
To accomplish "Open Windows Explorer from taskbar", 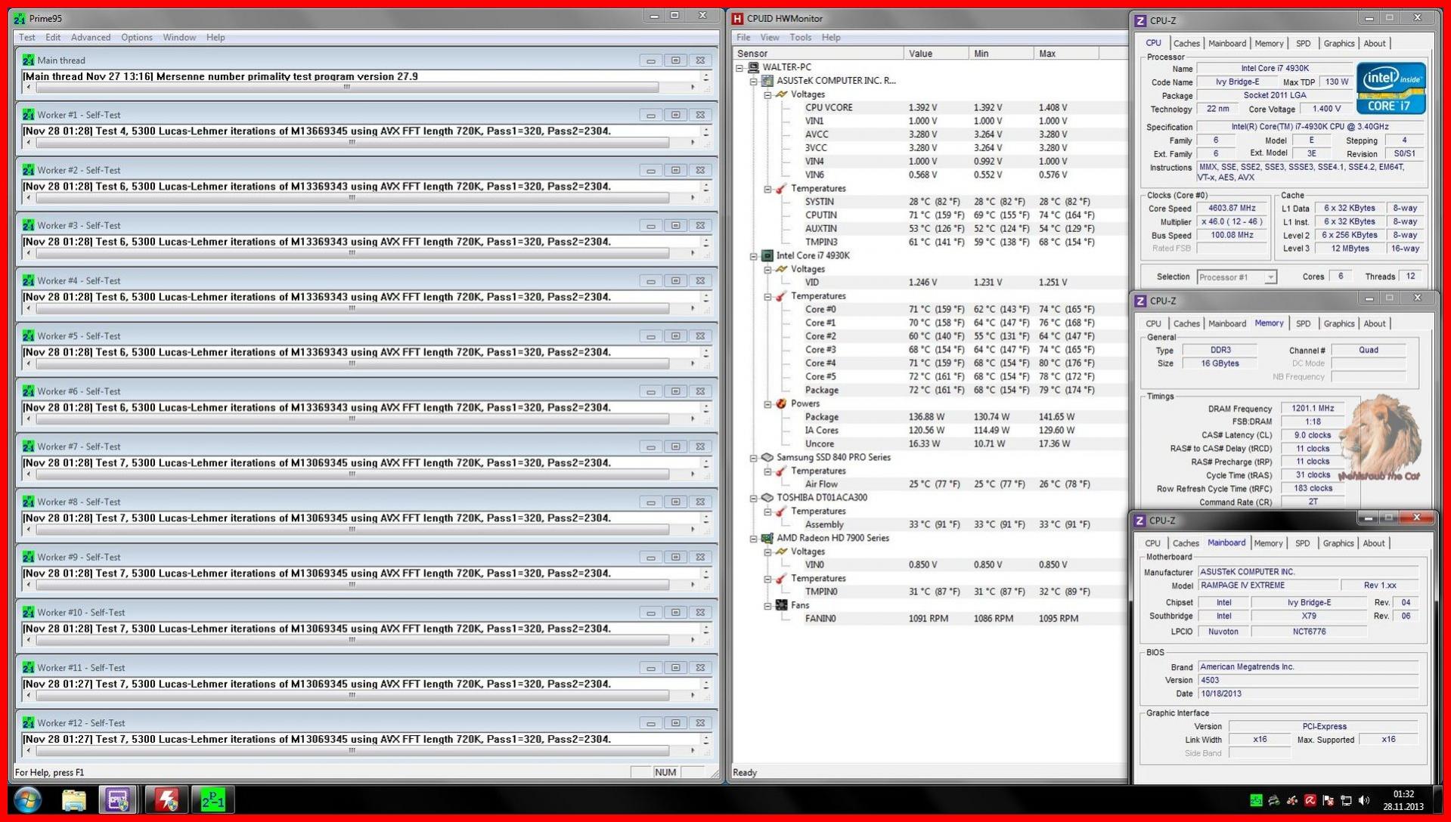I will (73, 800).
